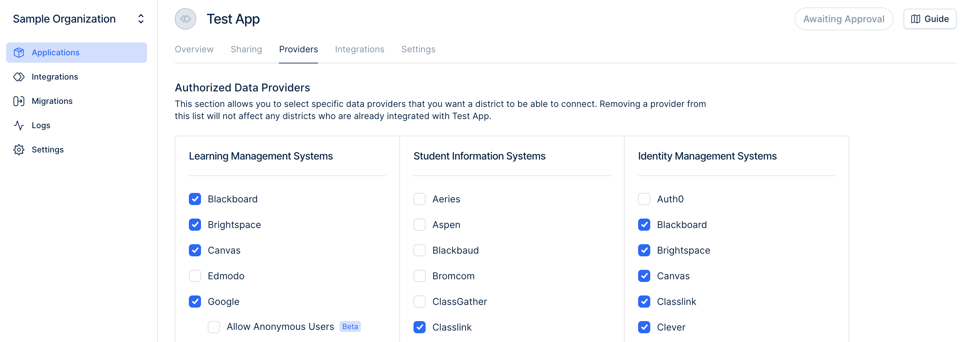Open the Settings tab of Test App

(418, 49)
